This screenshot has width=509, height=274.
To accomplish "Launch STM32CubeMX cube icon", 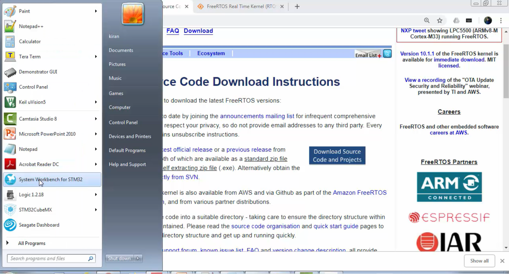I will pos(10,210).
